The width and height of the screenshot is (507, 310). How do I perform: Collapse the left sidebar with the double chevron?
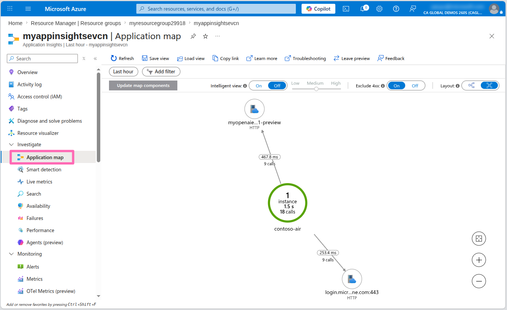pyautogui.click(x=95, y=59)
